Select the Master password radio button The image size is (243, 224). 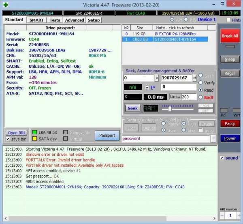pyautogui.click(x=163, y=123)
